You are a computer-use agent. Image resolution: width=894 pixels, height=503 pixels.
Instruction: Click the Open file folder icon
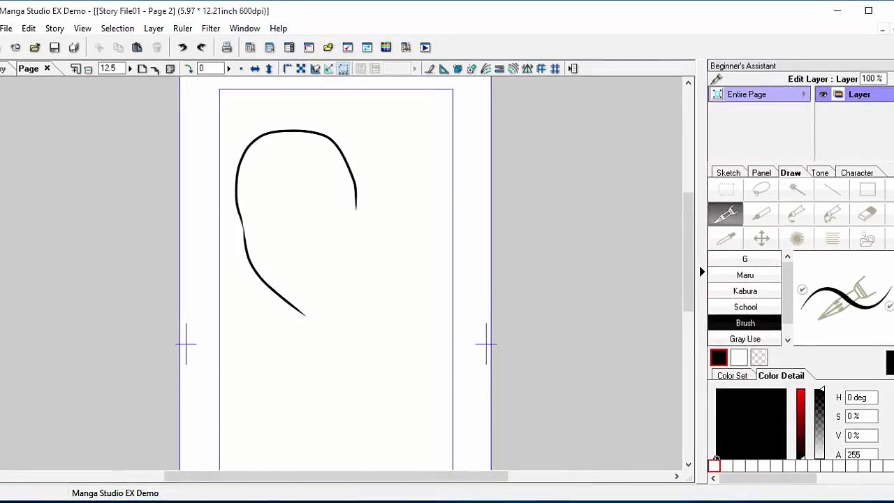(x=34, y=48)
